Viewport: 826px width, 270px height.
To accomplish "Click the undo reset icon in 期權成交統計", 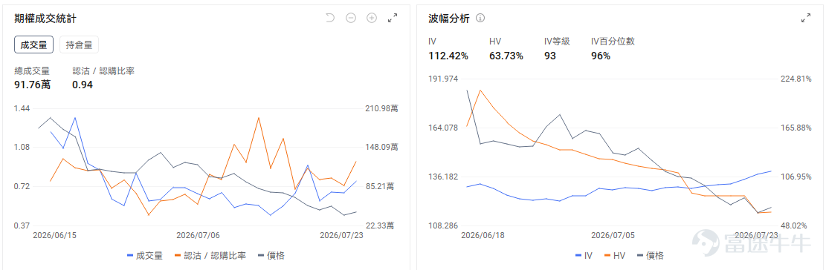I will tap(330, 19).
